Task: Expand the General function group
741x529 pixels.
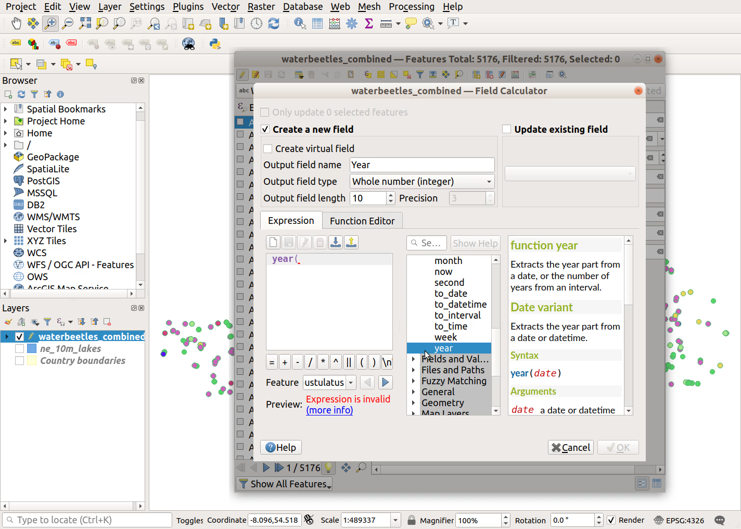Action: pos(414,392)
